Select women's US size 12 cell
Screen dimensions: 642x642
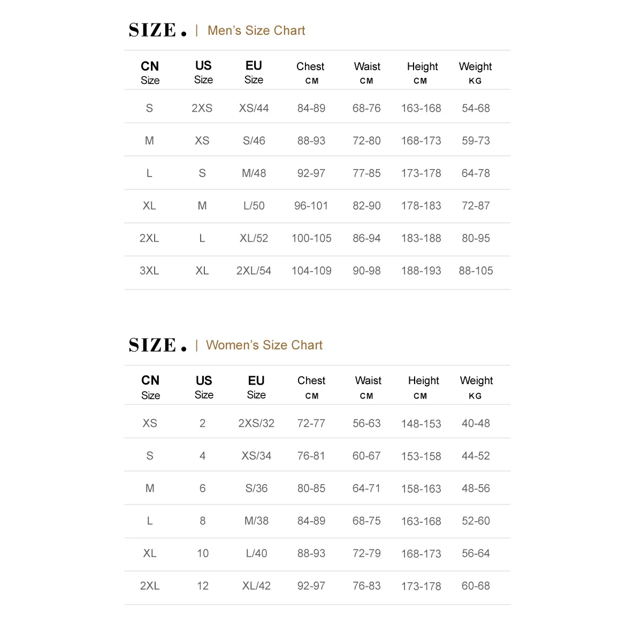click(x=203, y=586)
